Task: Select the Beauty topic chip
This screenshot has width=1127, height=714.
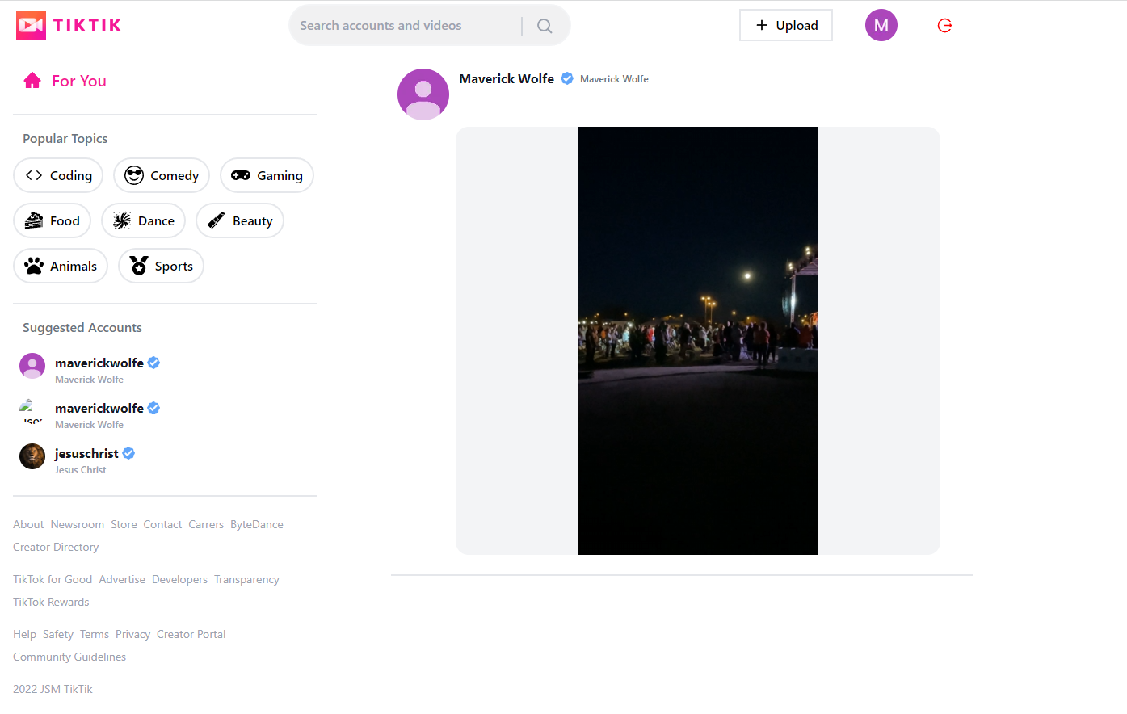Action: point(240,220)
